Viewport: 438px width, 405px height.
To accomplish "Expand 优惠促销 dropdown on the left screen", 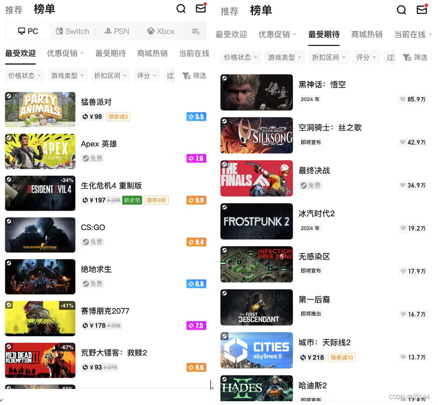I will pos(65,53).
